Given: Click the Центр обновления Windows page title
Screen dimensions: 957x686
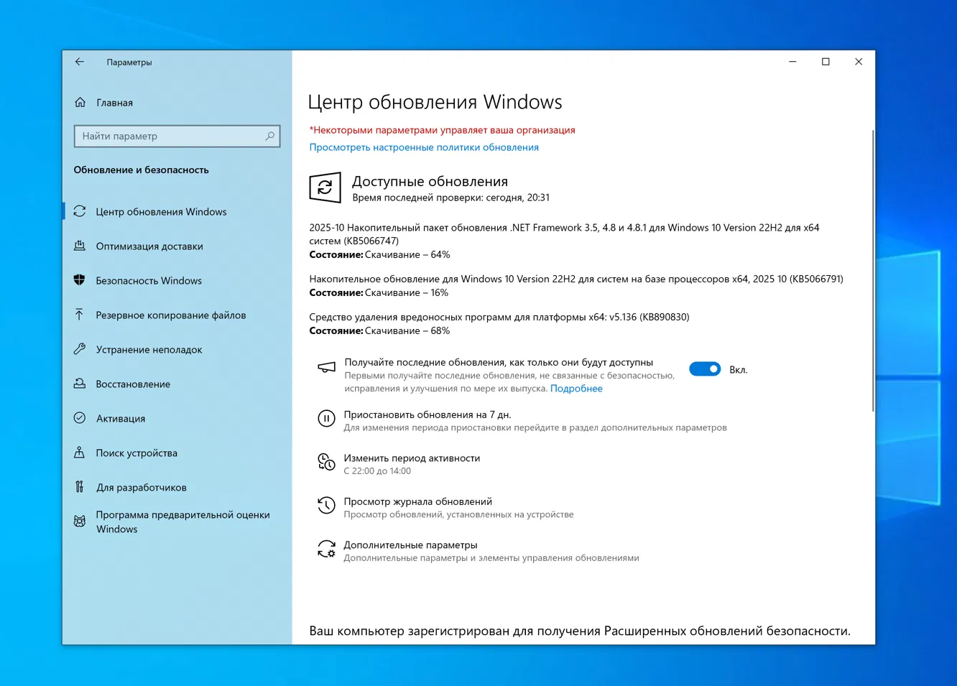Looking at the screenshot, I should tap(435, 102).
